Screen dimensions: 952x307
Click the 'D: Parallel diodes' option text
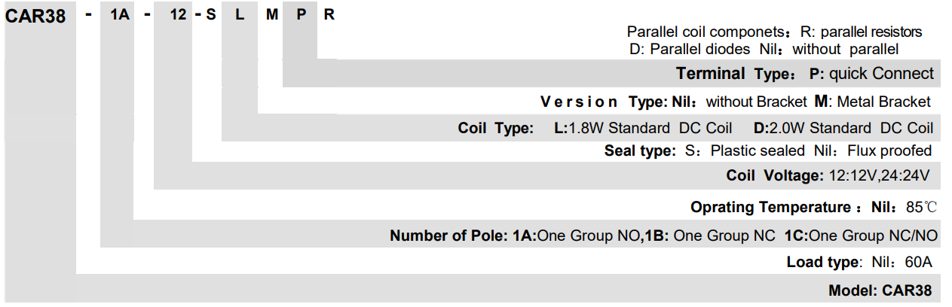coord(690,50)
